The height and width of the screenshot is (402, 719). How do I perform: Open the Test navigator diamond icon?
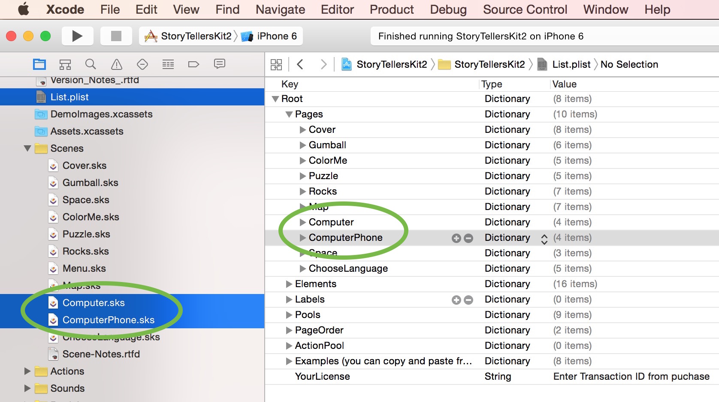(x=142, y=64)
